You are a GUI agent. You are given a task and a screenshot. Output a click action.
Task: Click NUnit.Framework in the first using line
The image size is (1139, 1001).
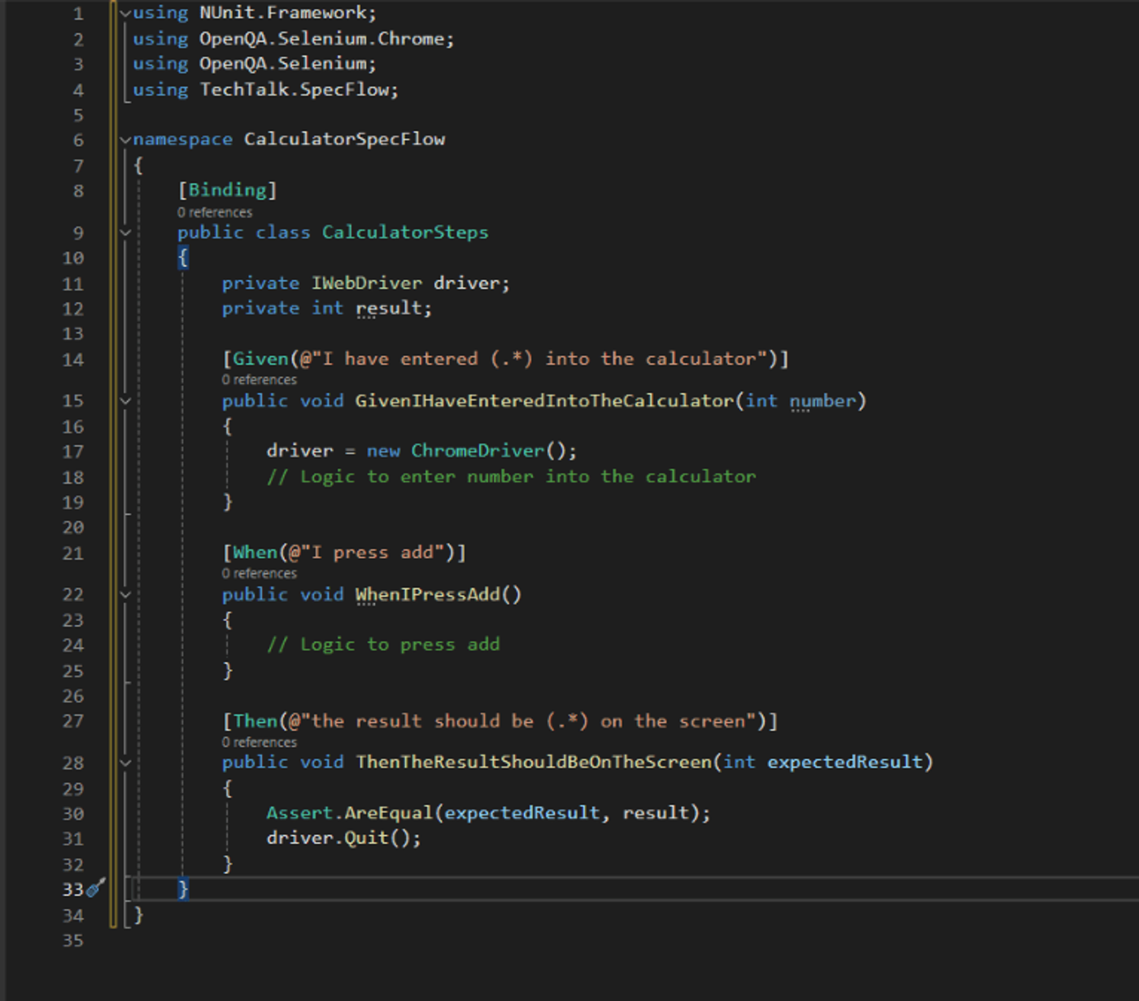pyautogui.click(x=283, y=13)
